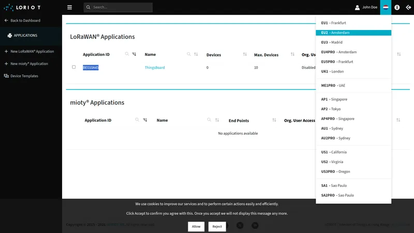This screenshot has width=414, height=233.
Task: Click the Device Templates icon
Action: (6, 76)
